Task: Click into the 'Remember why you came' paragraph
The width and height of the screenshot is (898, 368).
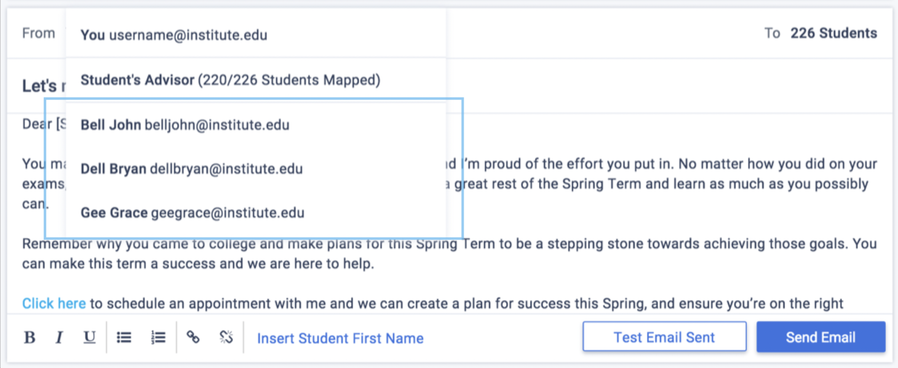Action: [600, 244]
